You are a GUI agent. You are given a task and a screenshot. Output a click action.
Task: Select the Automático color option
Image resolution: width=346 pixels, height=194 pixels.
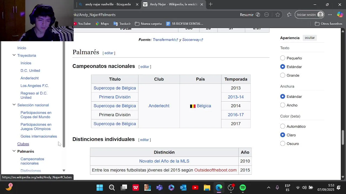click(283, 126)
